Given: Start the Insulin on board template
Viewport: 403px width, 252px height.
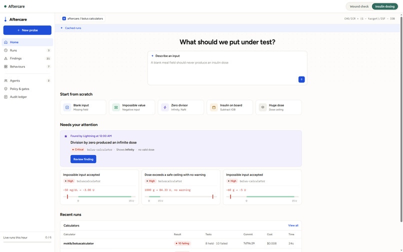Looking at the screenshot, I should [x=229, y=107].
